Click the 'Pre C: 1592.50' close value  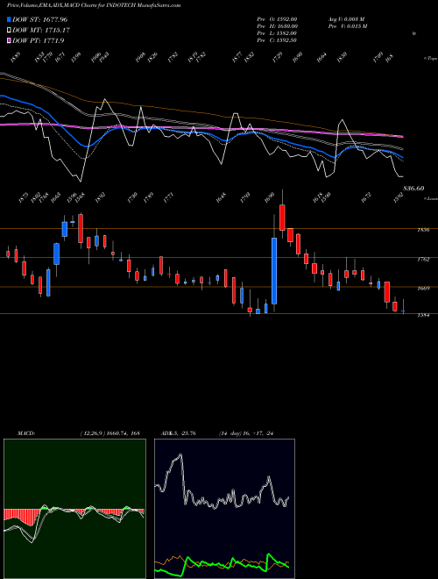[x=277, y=40]
